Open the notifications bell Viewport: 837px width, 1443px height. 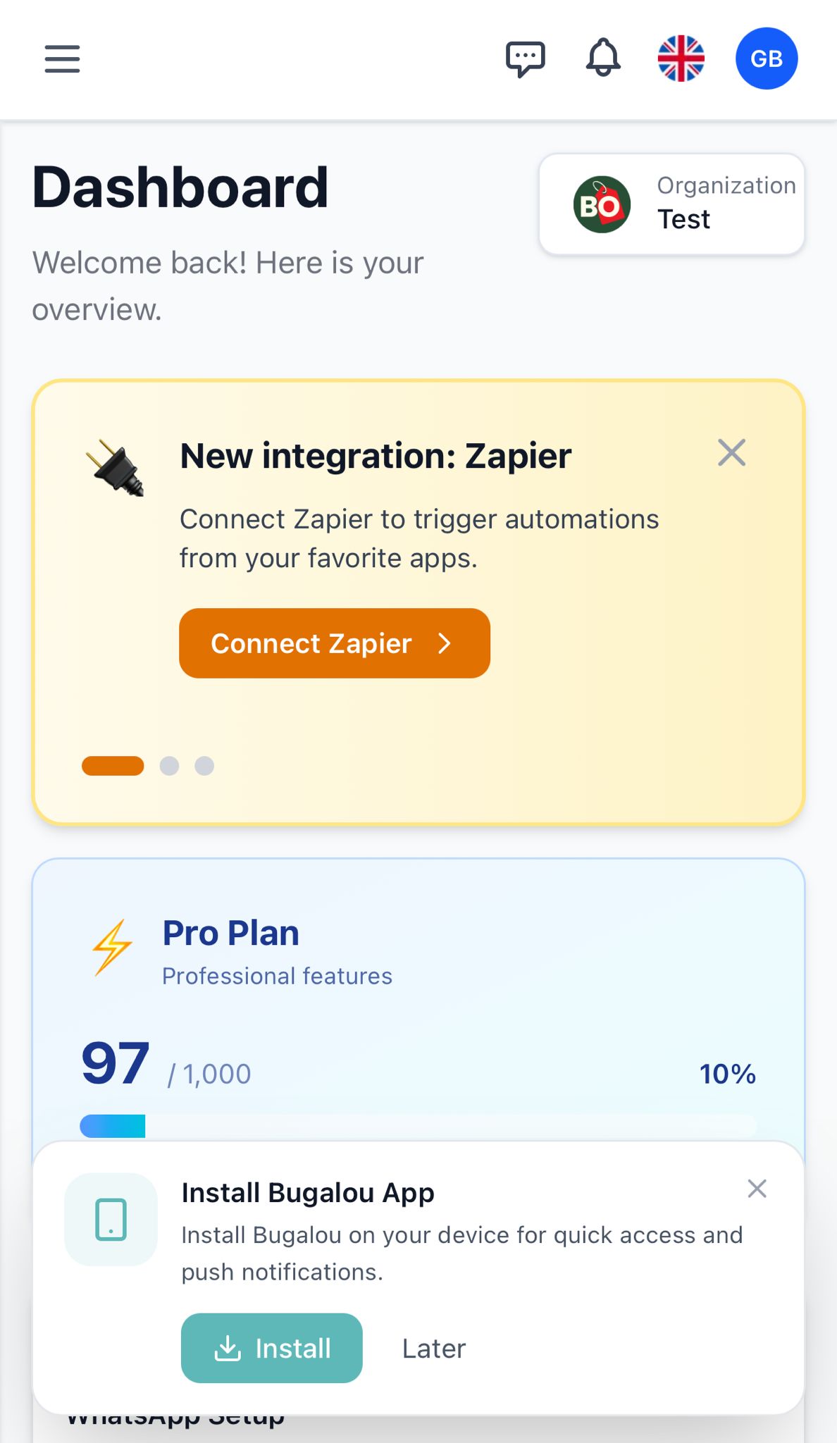pos(603,58)
